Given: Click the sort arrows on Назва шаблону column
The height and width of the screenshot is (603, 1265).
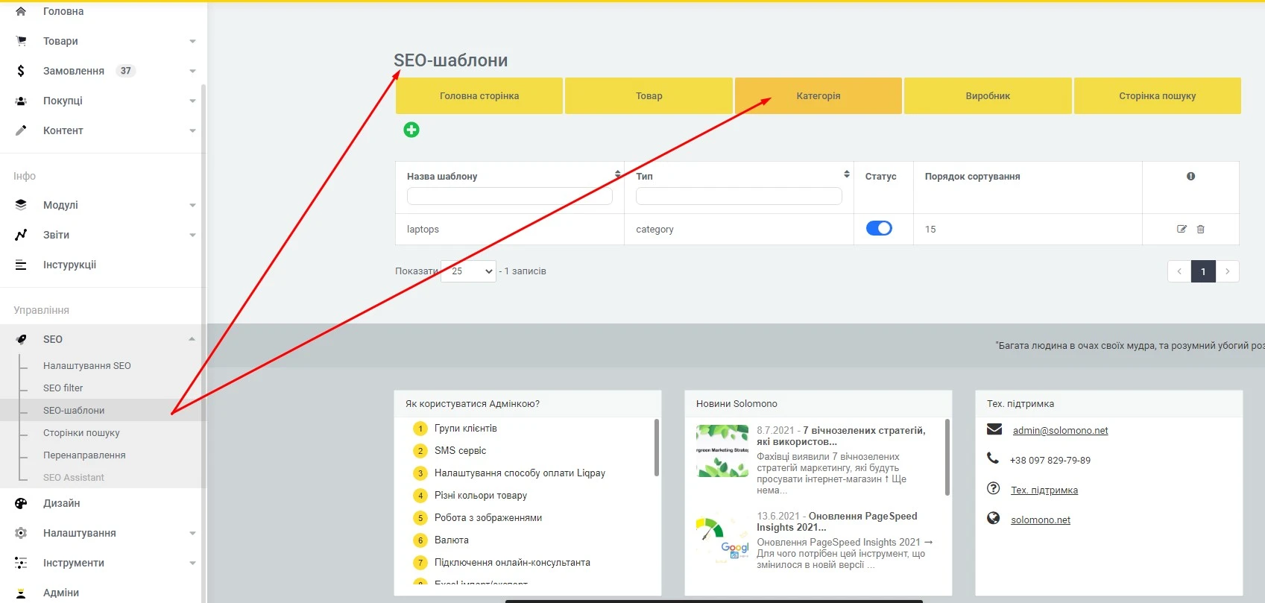Looking at the screenshot, I should pyautogui.click(x=617, y=174).
